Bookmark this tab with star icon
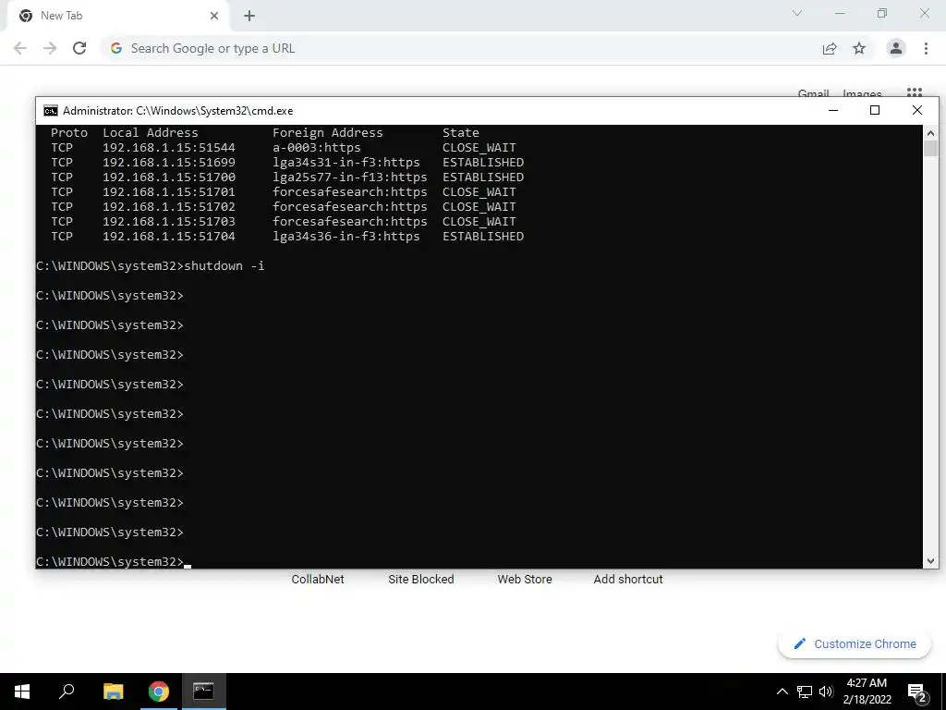The width and height of the screenshot is (946, 710). (x=859, y=48)
